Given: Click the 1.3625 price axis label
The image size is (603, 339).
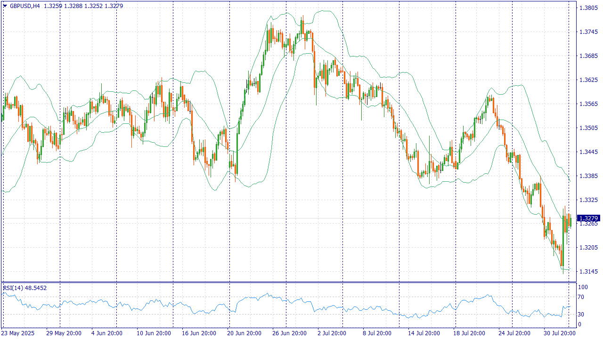Looking at the screenshot, I should coord(588,80).
